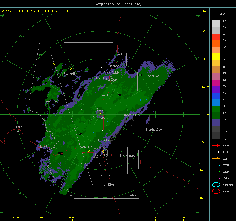Click the 36 dBZ blue swatch

(x=216, y=96)
